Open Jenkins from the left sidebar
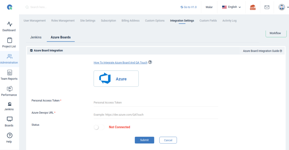The image size is (289, 150). coord(10,104)
